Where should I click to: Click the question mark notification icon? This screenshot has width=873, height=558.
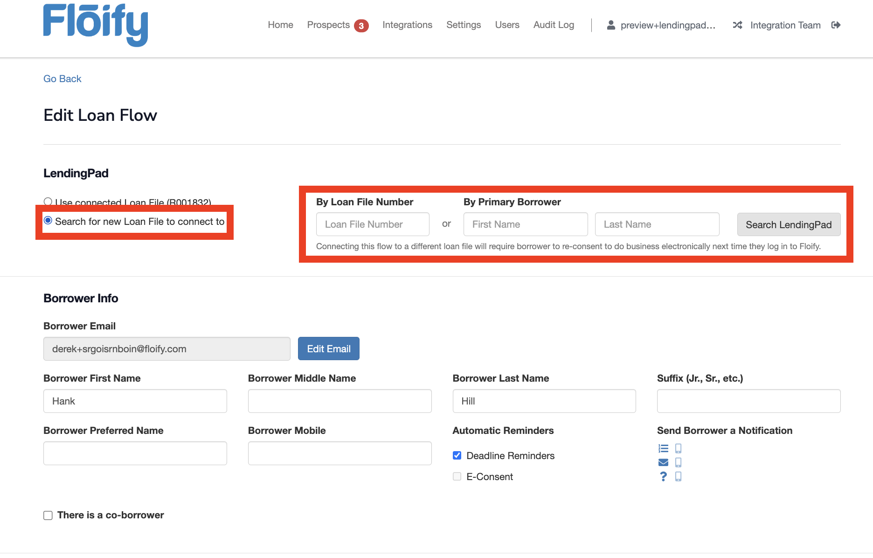(663, 476)
